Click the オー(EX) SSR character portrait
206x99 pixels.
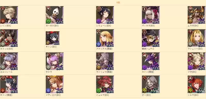point(151,84)
